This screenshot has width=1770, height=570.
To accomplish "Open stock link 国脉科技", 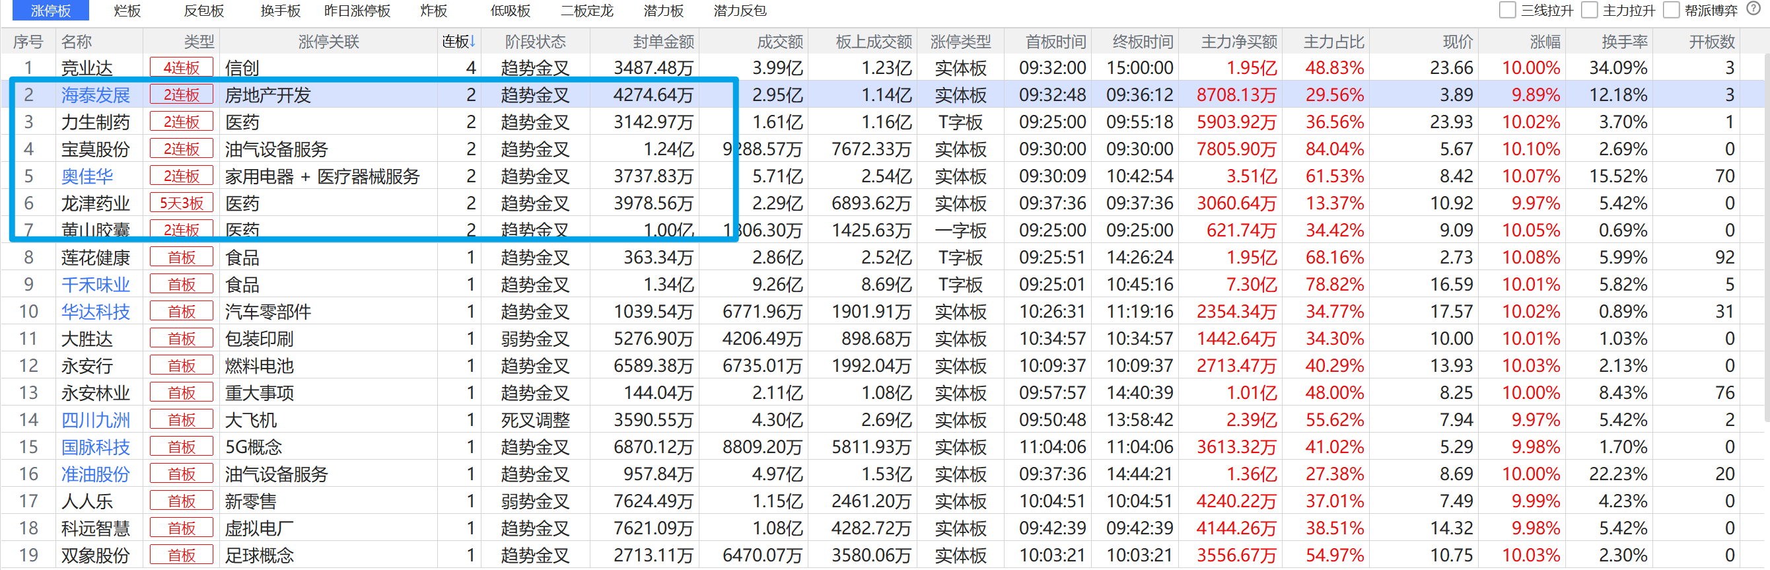I will coord(96,446).
